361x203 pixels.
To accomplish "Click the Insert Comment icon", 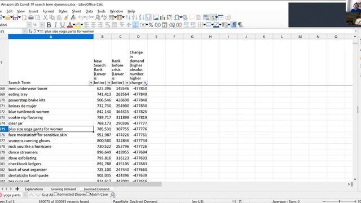I will (192, 17).
